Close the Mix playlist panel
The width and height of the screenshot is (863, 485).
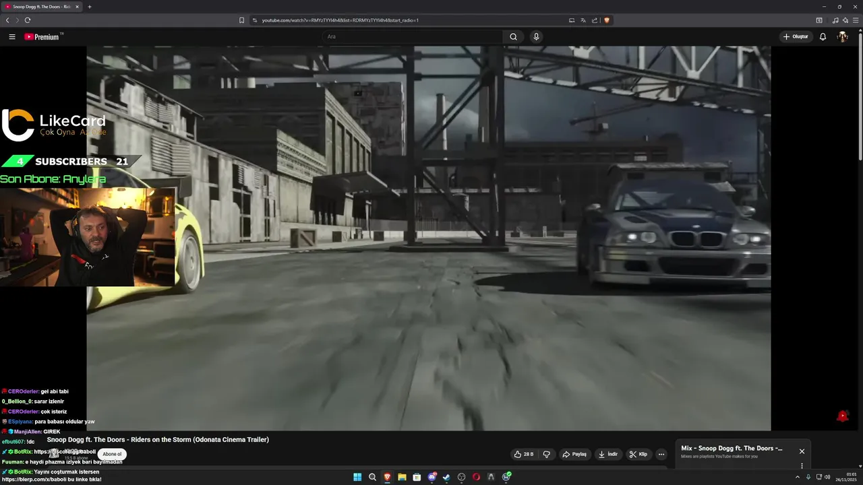coord(802,451)
